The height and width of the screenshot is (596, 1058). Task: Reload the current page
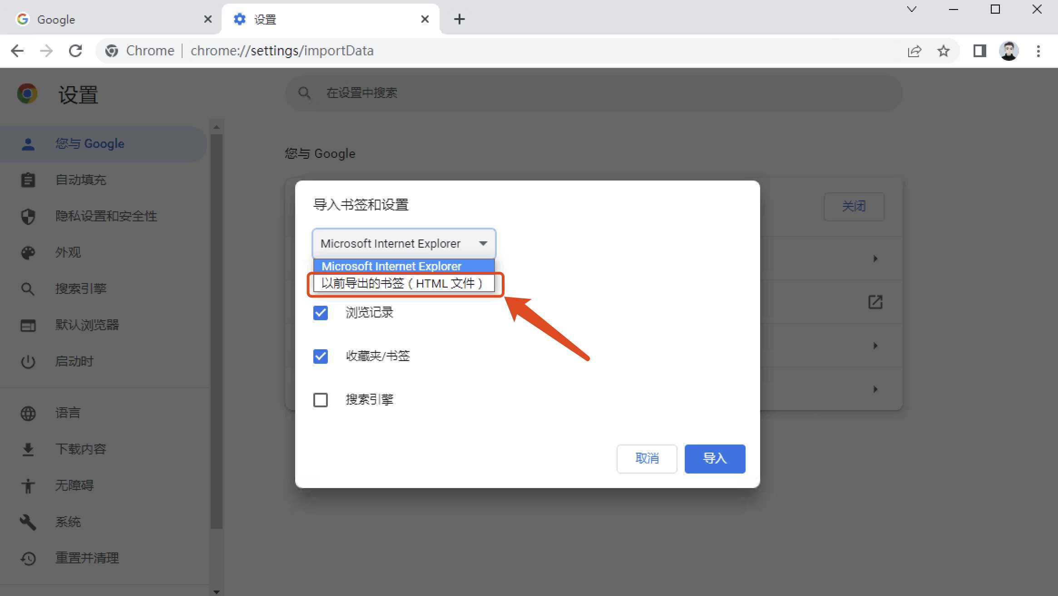[x=75, y=51]
